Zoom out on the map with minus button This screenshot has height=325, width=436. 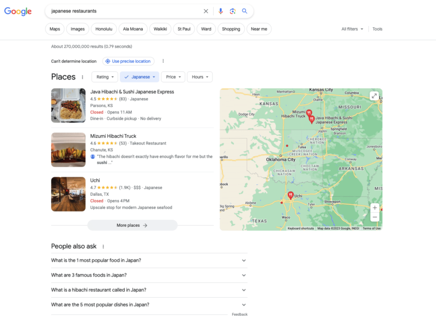tap(375, 217)
